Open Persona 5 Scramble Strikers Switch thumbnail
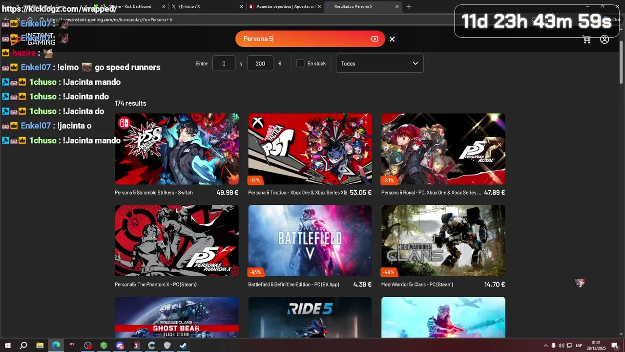The height and width of the screenshot is (352, 625). [x=177, y=149]
